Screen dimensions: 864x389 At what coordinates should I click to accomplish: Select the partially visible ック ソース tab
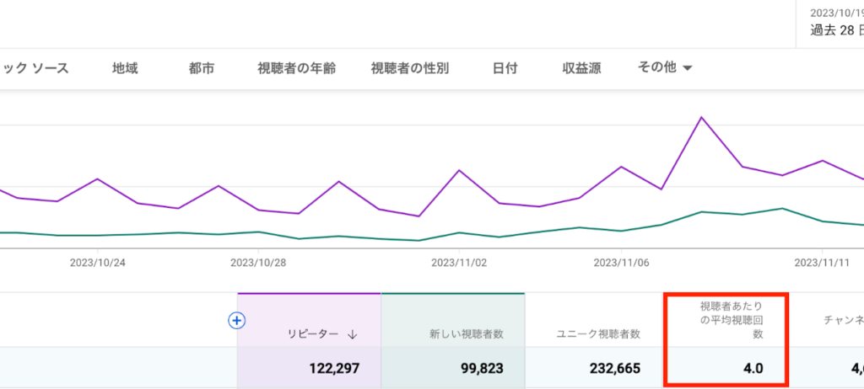(x=34, y=68)
